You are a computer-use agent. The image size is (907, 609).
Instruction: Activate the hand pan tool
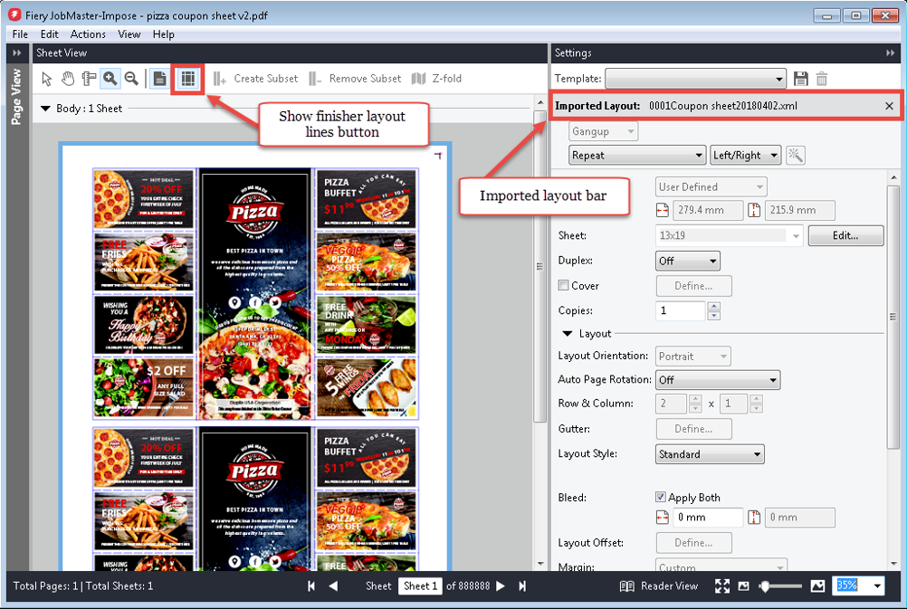(x=68, y=79)
